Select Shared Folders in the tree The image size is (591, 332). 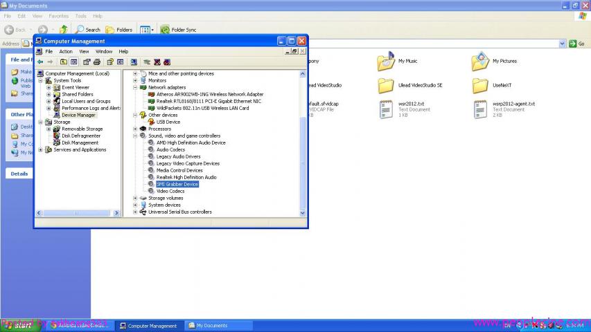click(78, 95)
